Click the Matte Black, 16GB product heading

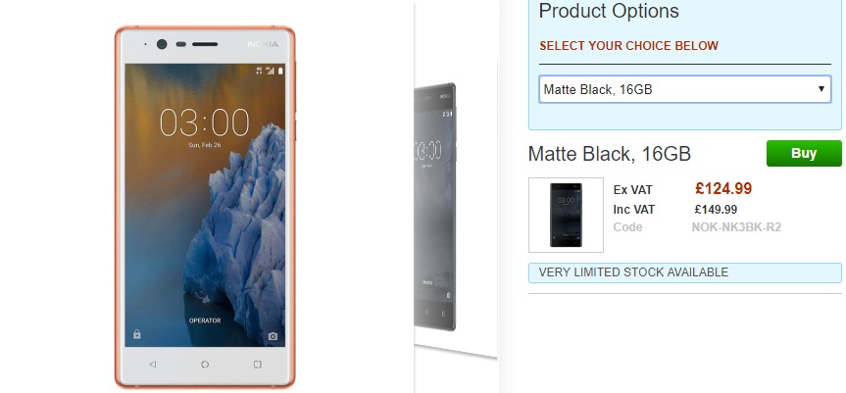pos(610,154)
